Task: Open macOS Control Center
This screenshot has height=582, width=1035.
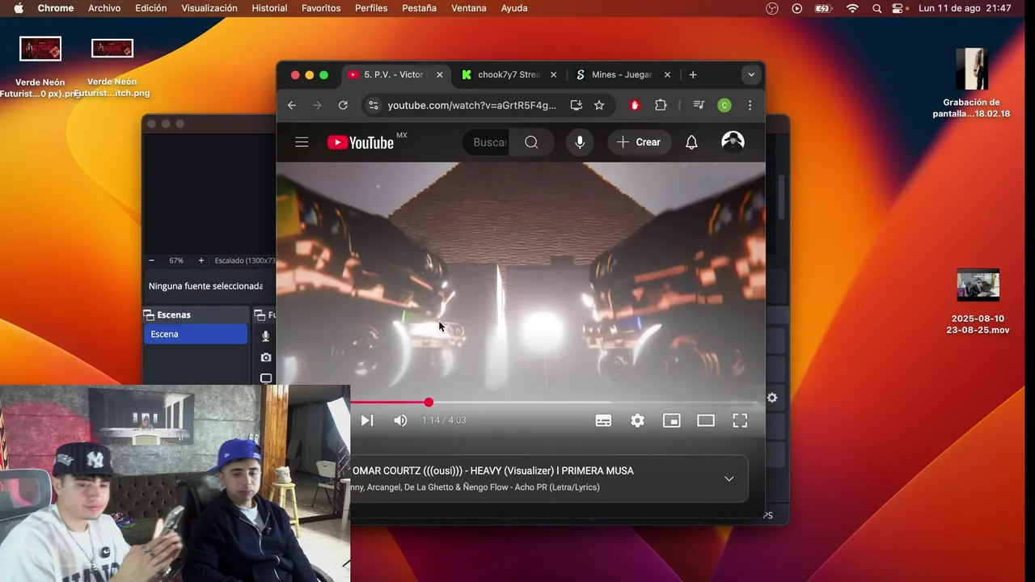Action: pos(898,8)
